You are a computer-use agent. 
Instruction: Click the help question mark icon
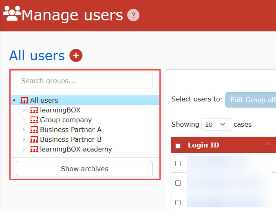pos(133,15)
